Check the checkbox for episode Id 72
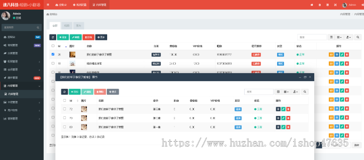The height and width of the screenshot is (160, 364). (x=65, y=109)
